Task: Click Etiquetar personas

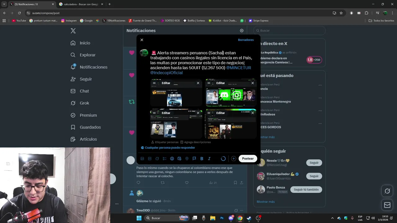Action: point(165,142)
